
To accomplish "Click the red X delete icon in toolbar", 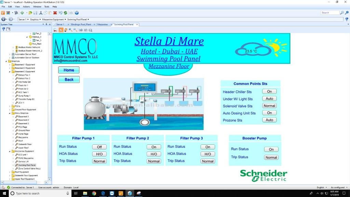I will click(55, 13).
